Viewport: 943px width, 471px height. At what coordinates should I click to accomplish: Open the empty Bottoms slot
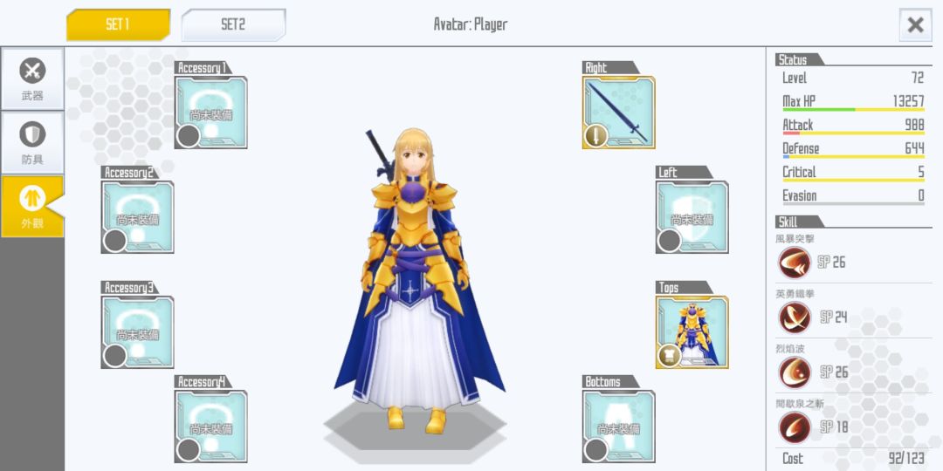tap(619, 427)
